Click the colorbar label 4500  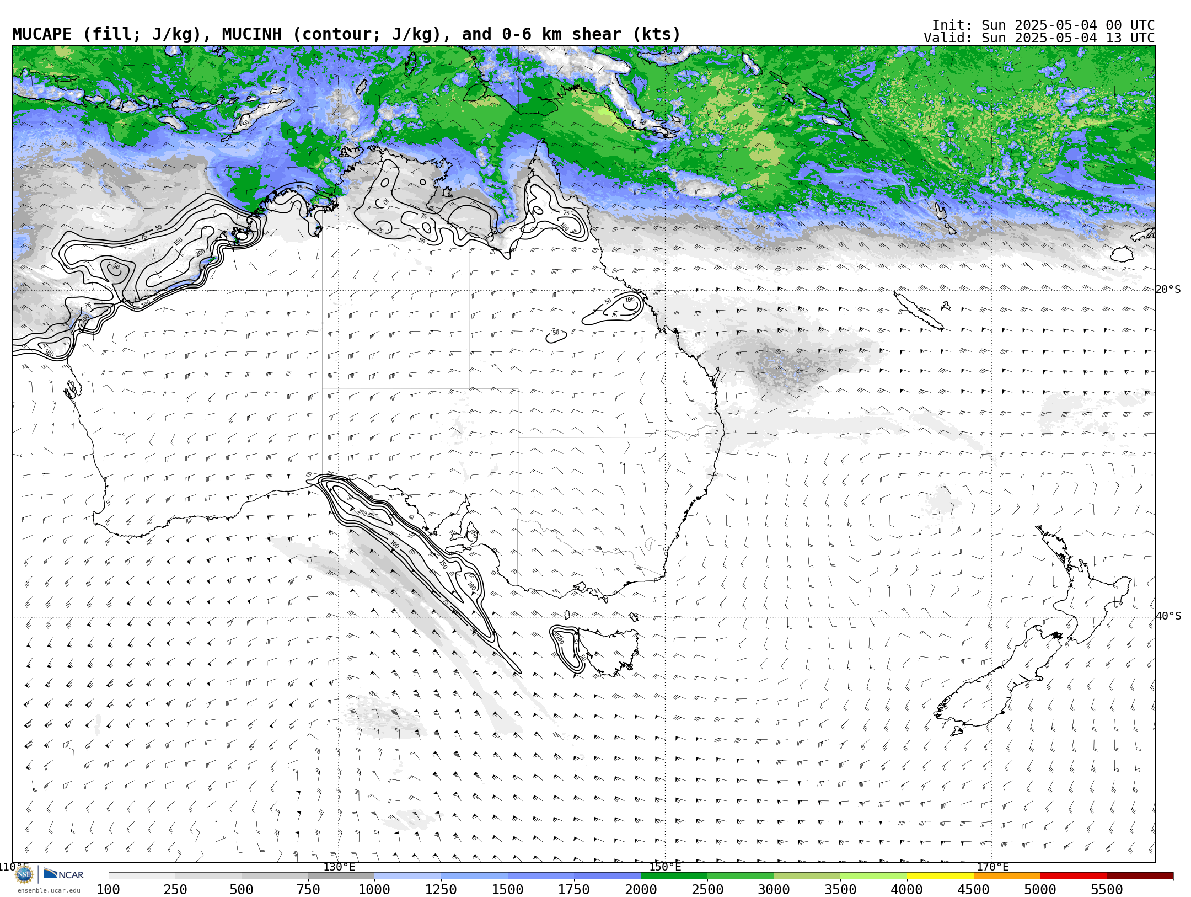pyautogui.click(x=974, y=890)
